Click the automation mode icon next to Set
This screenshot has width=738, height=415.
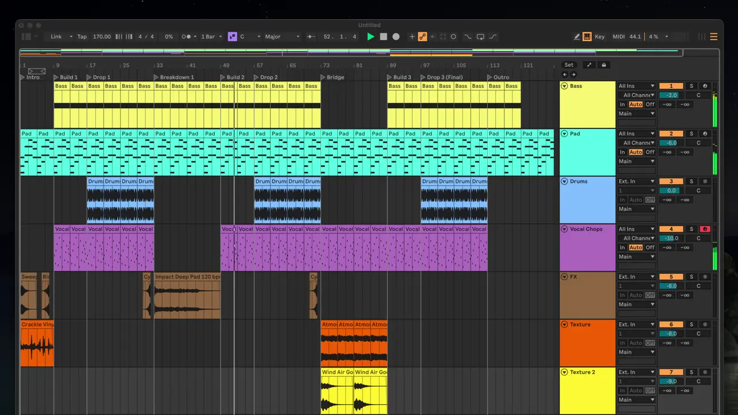click(589, 65)
